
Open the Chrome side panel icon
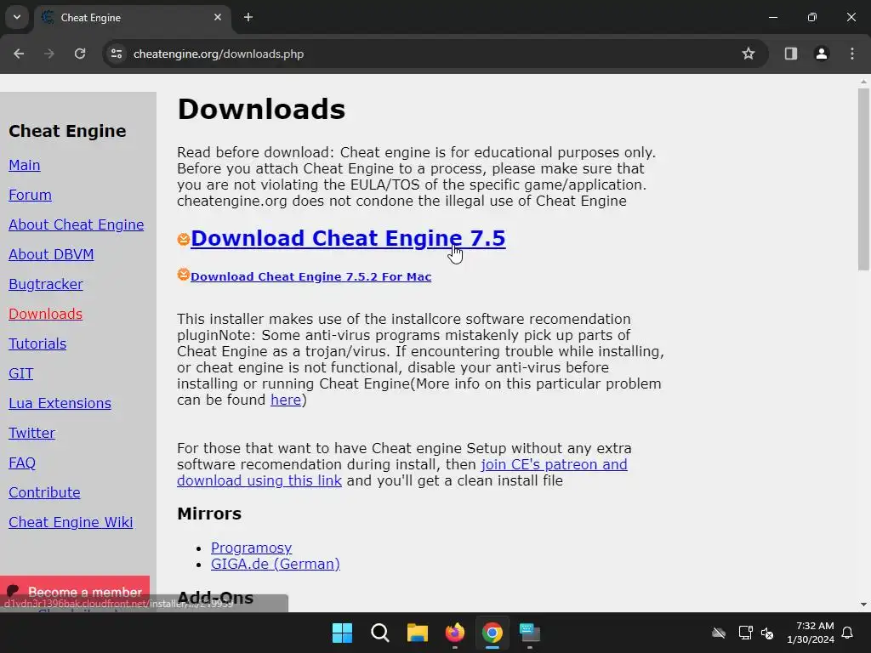pyautogui.click(x=790, y=54)
